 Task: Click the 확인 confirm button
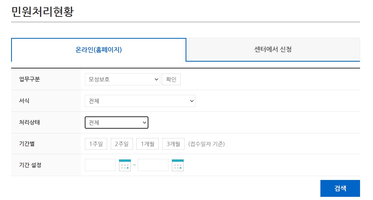171,79
